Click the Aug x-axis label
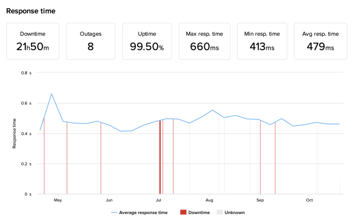Viewport: 358px width, 221px height. tap(209, 200)
